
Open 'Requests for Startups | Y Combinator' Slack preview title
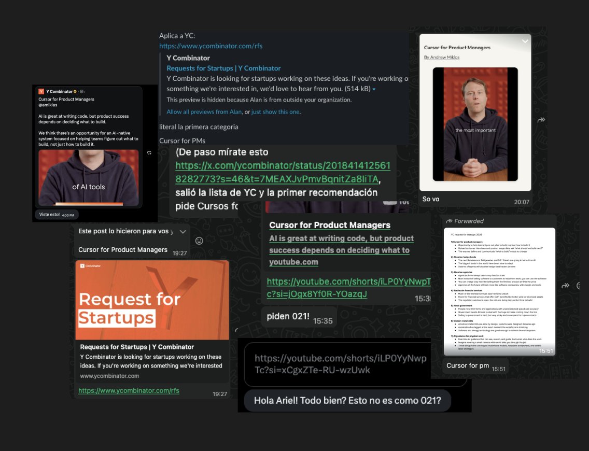pos(223,68)
